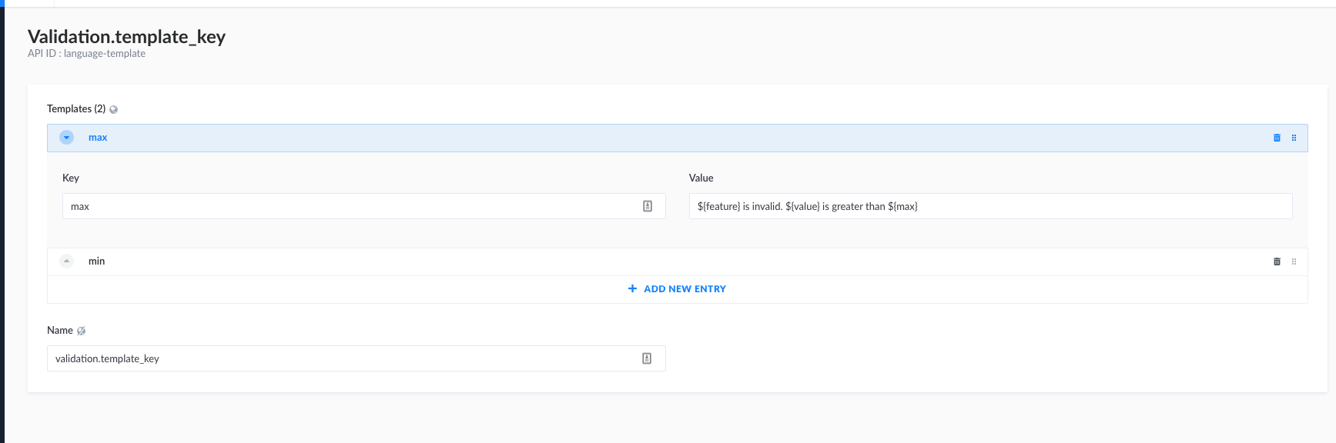Click the localization icon next to Name
The image size is (1336, 443).
tap(81, 331)
